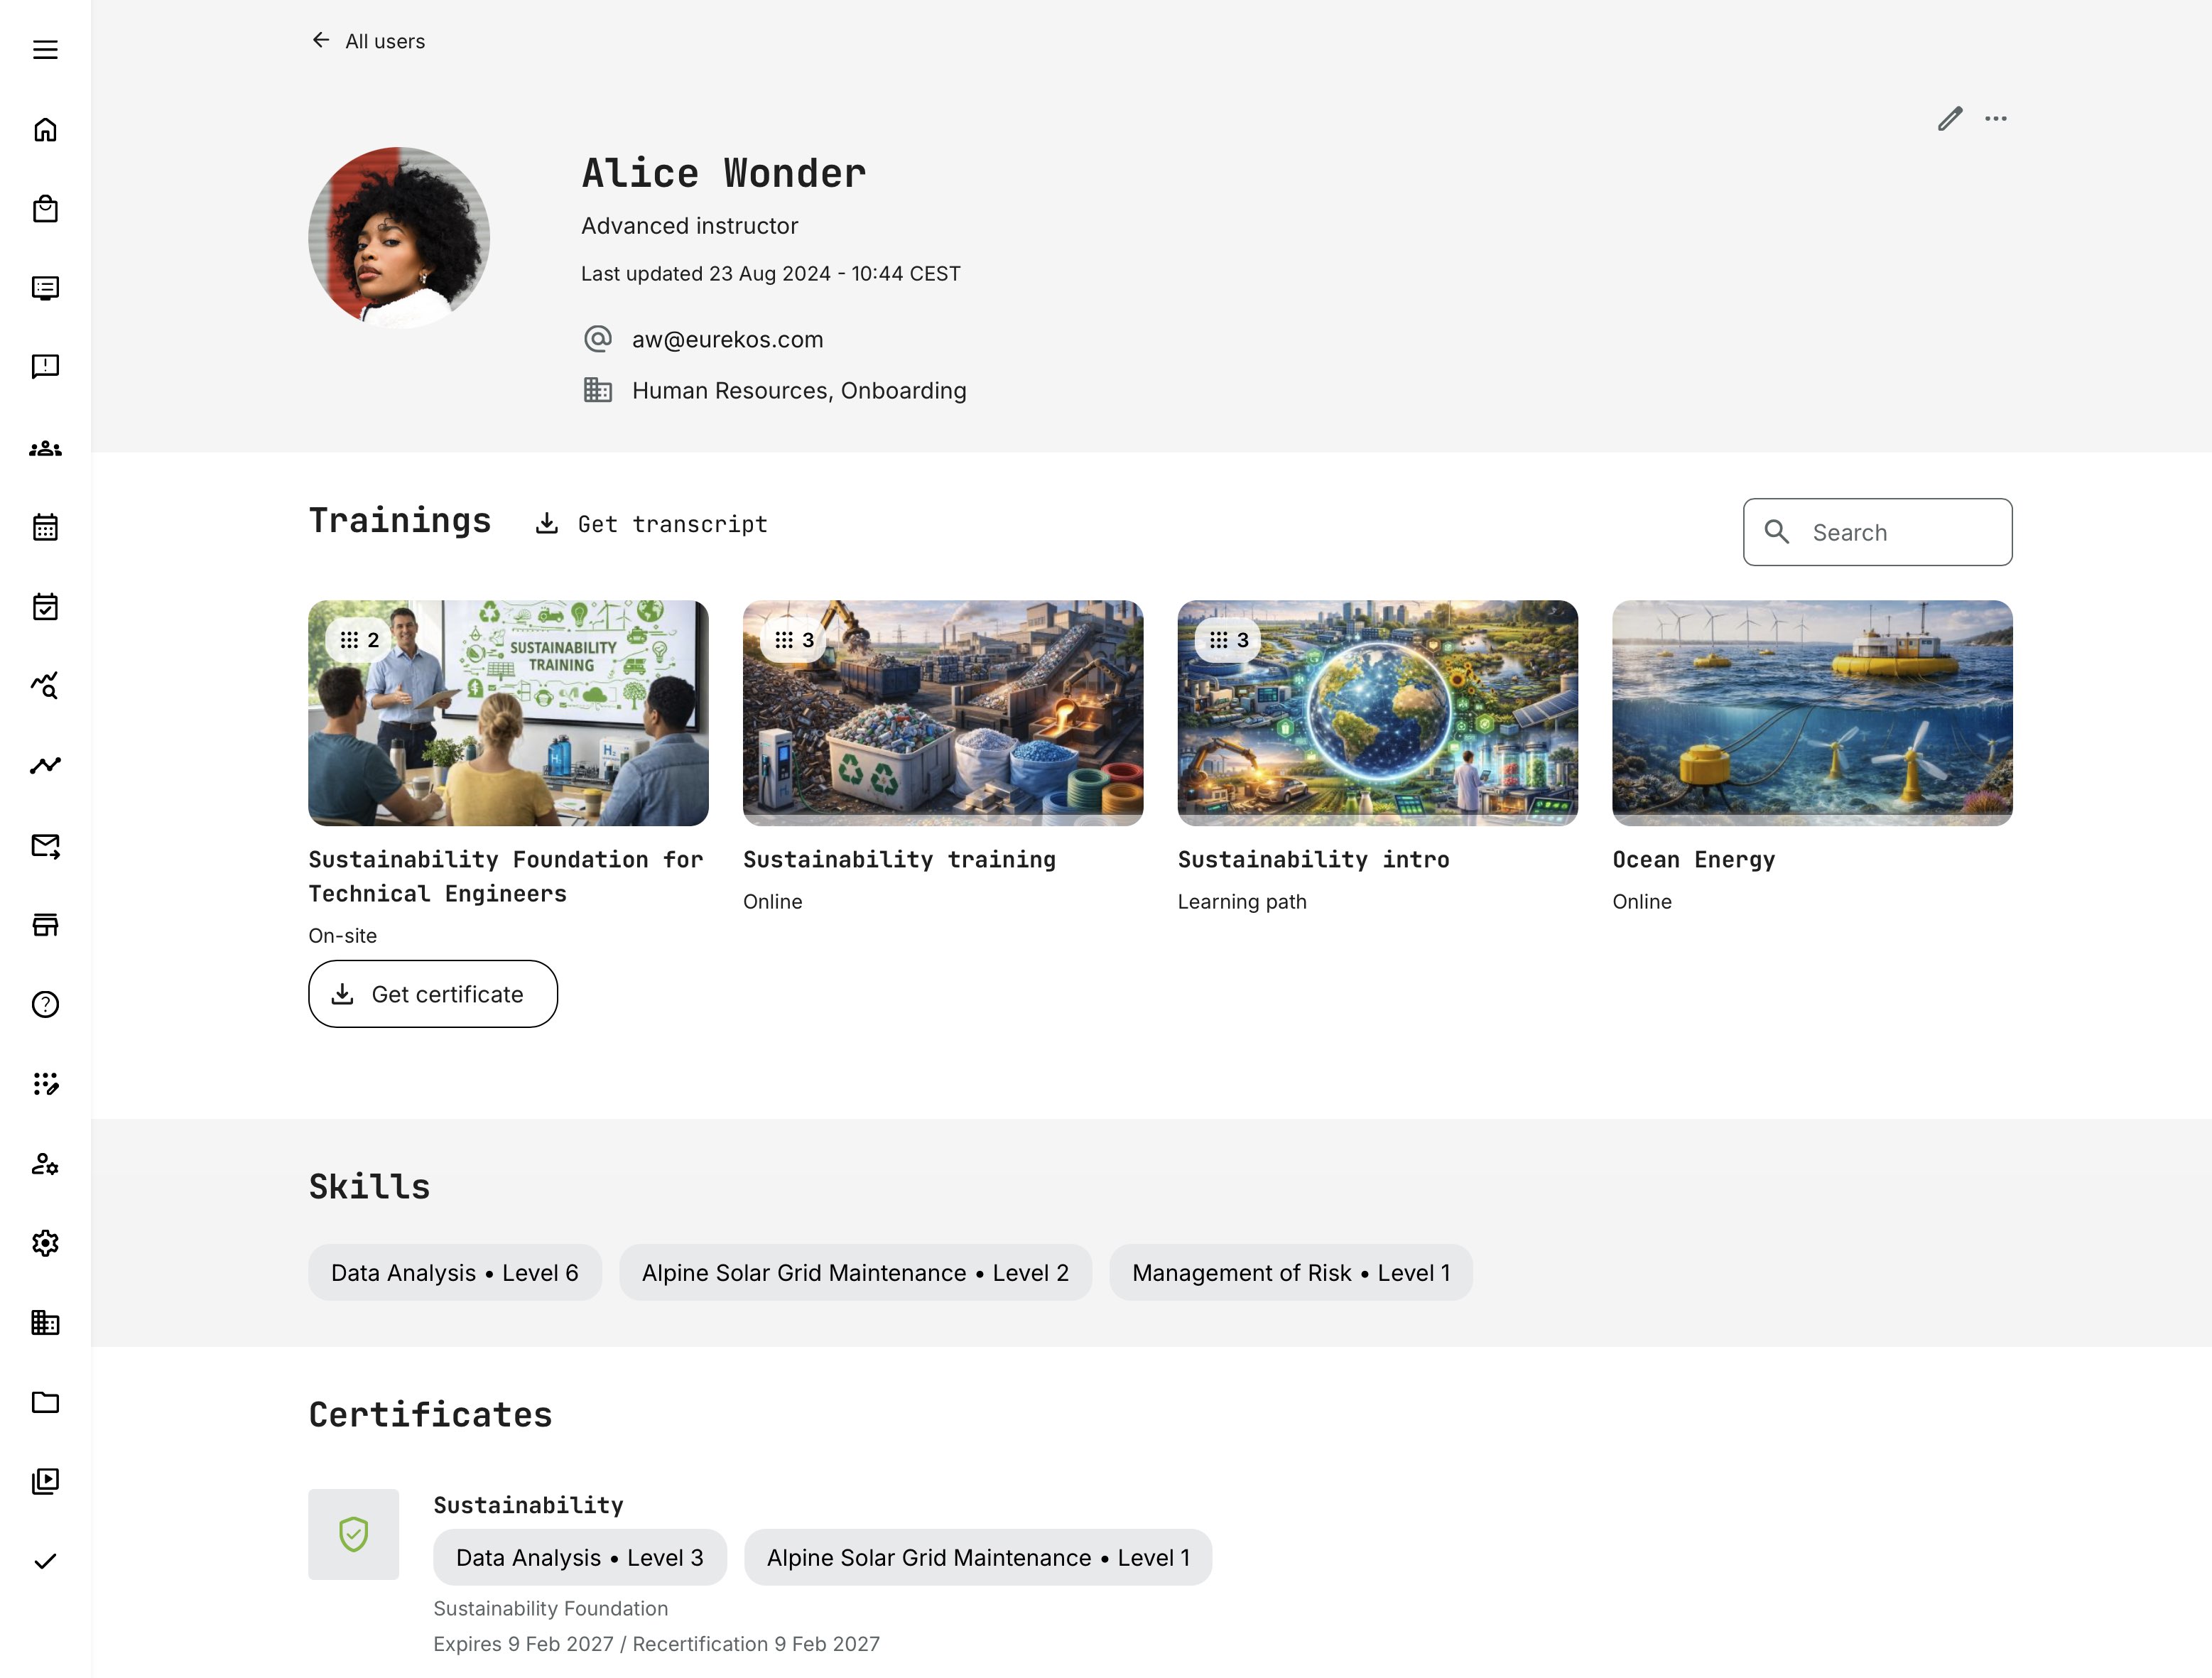Open the help question-mark icon
The image size is (2212, 1678).
(45, 1005)
